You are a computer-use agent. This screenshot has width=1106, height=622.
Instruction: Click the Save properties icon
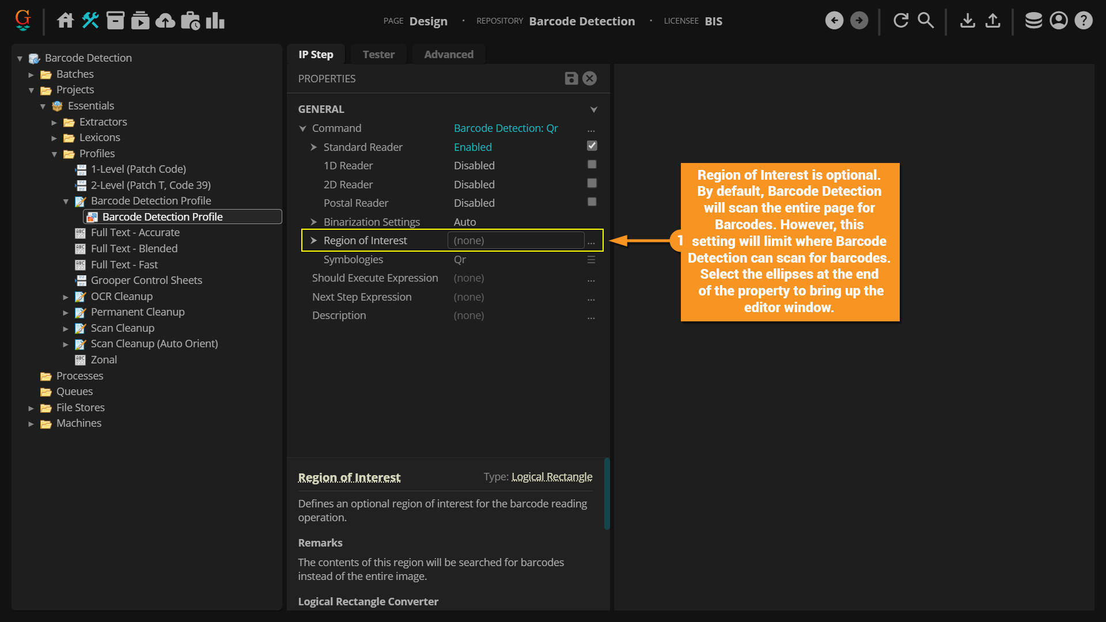click(x=571, y=78)
